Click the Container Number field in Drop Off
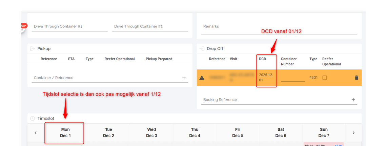Viewport: 388px width, 146px height. click(293, 78)
